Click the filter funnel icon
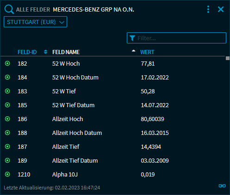Screen dimensions: 230x195 click(x=132, y=38)
